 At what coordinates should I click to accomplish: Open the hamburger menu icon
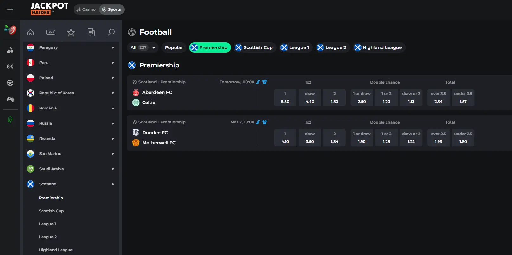click(10, 9)
